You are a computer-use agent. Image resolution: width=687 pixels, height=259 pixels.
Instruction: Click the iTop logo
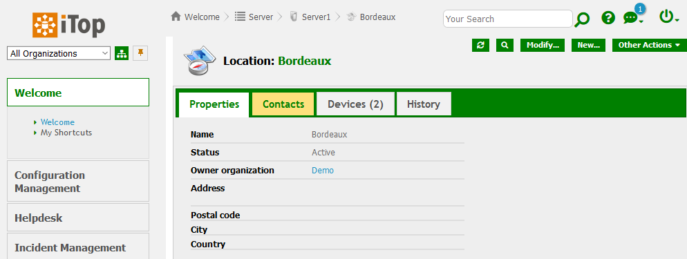click(x=69, y=24)
